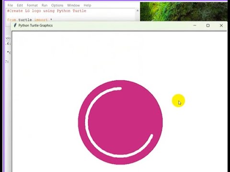This screenshot has width=230, height=172.
Task: Click the 'from turtle import *' code line
Action: [30, 20]
